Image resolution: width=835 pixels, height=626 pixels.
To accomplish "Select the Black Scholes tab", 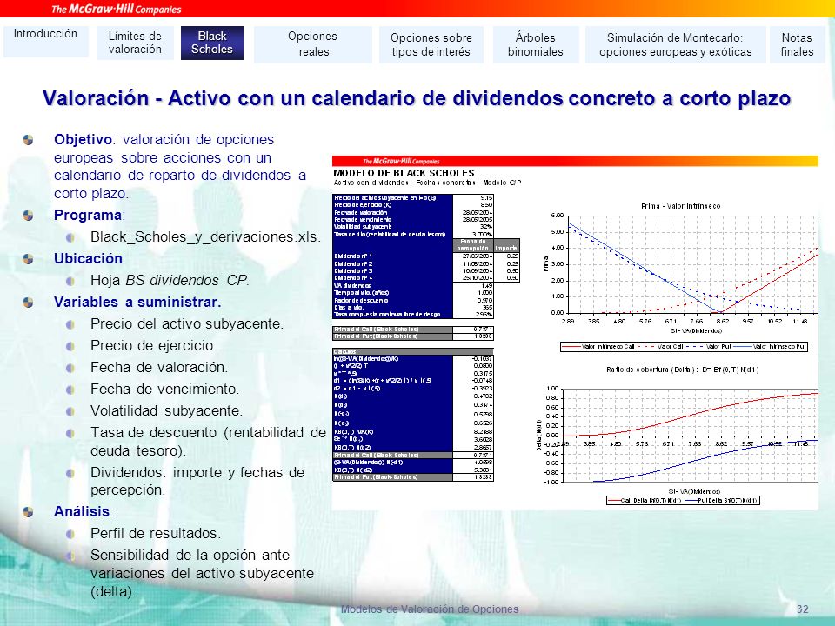I will coord(212,43).
